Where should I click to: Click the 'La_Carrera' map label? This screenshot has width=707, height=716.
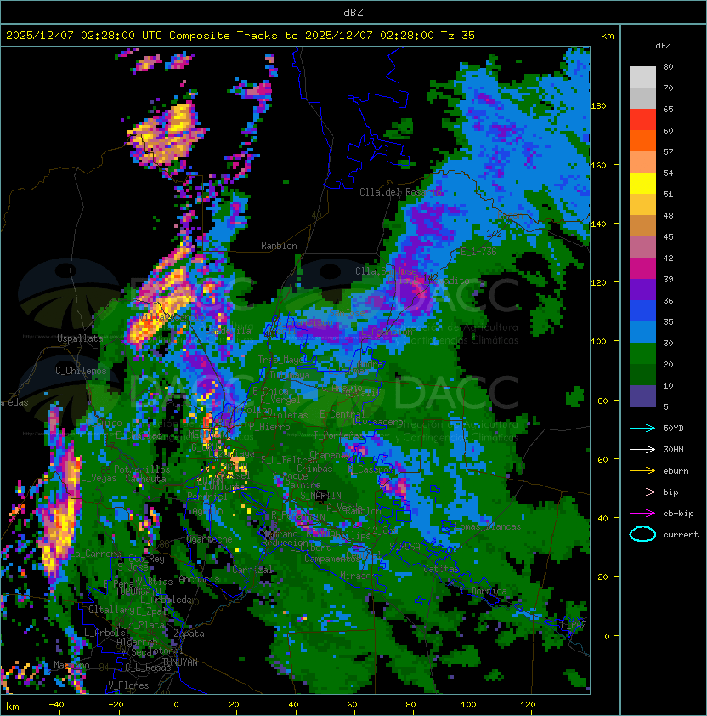coord(95,554)
